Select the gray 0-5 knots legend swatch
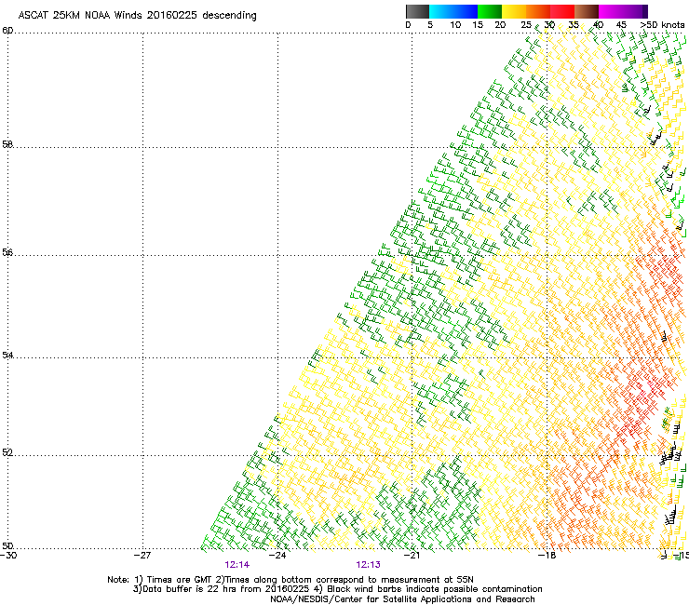This screenshot has width=689, height=605. click(x=417, y=11)
